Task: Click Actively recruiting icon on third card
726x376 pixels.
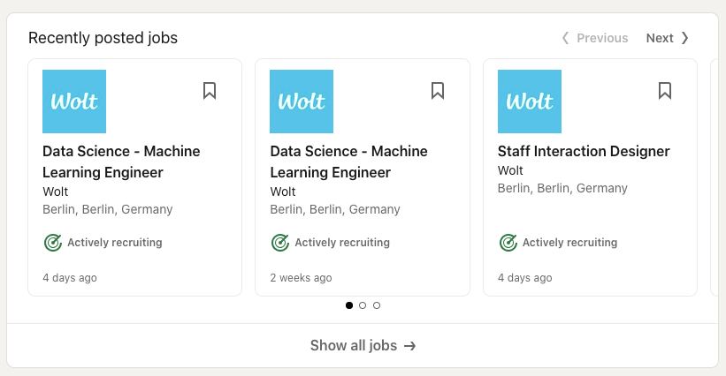Action: pyautogui.click(x=508, y=243)
